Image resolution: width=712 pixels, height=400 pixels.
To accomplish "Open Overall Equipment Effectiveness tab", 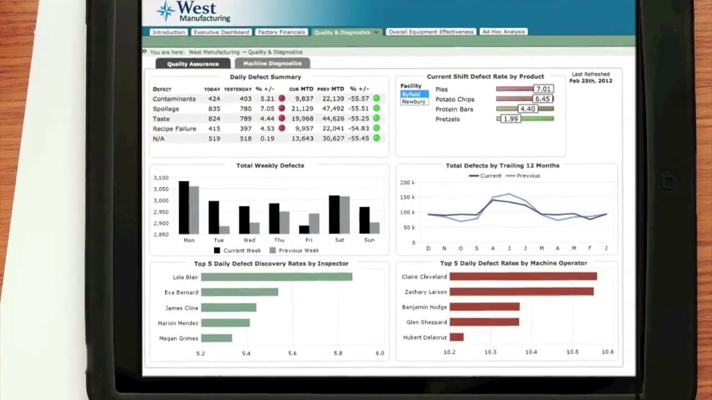I will [431, 32].
